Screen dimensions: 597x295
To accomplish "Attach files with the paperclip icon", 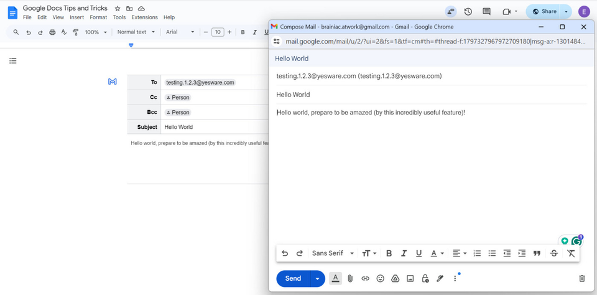I will (350, 279).
